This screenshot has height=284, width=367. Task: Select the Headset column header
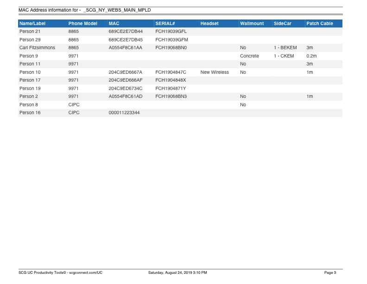pos(209,23)
